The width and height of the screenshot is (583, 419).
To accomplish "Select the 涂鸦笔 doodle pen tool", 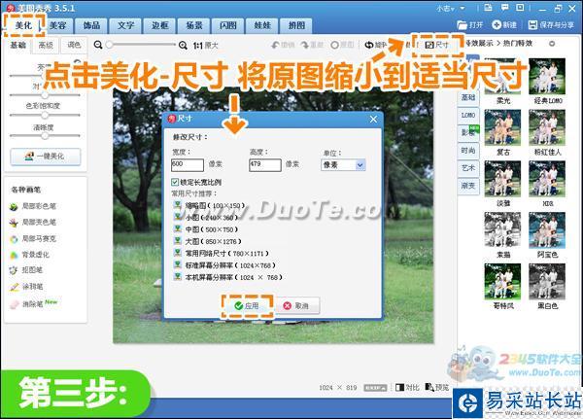I will (x=26, y=287).
